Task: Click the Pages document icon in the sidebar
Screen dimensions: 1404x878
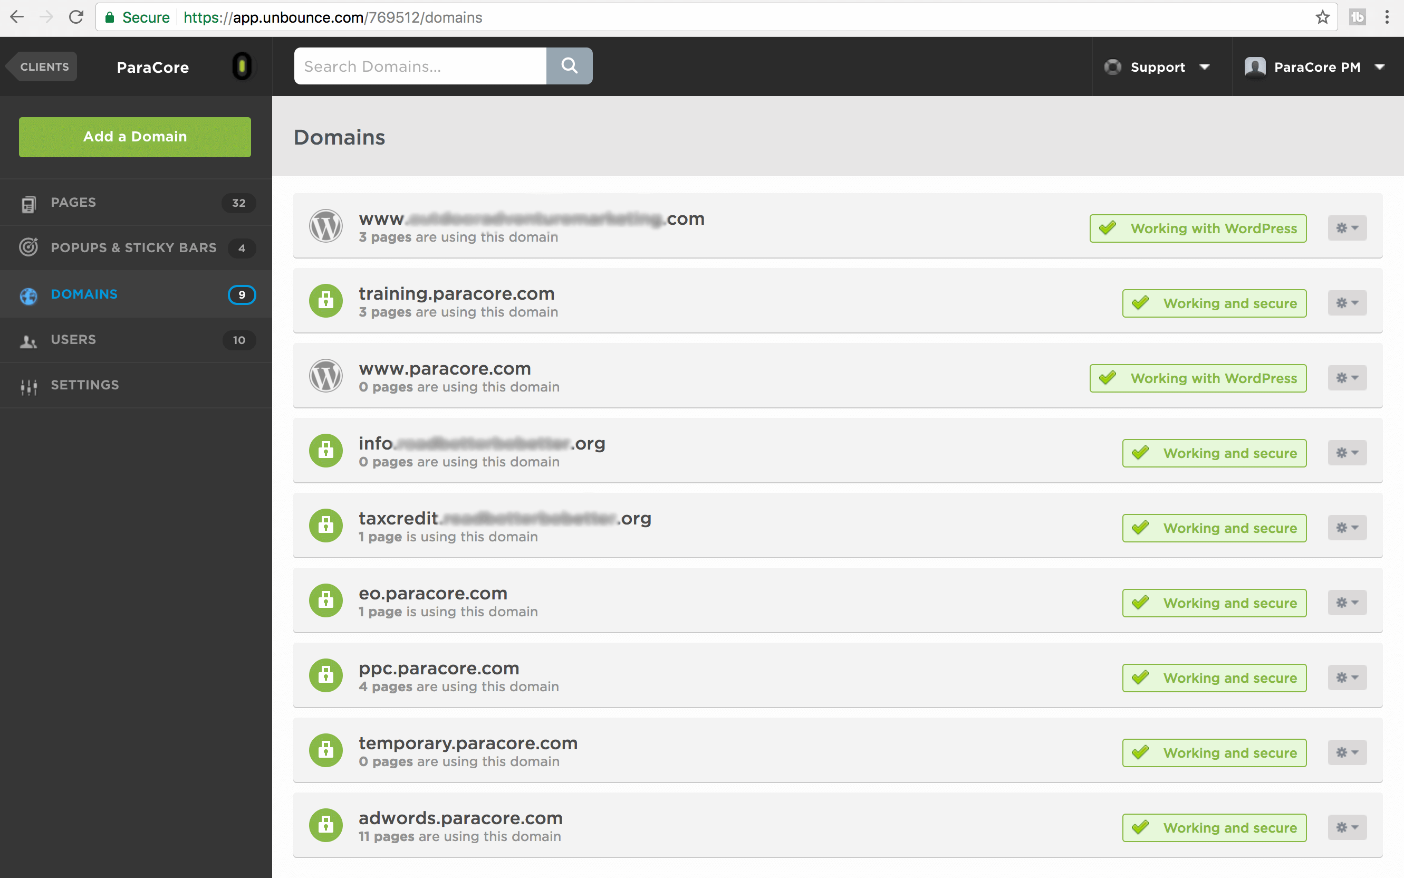Action: pyautogui.click(x=28, y=204)
